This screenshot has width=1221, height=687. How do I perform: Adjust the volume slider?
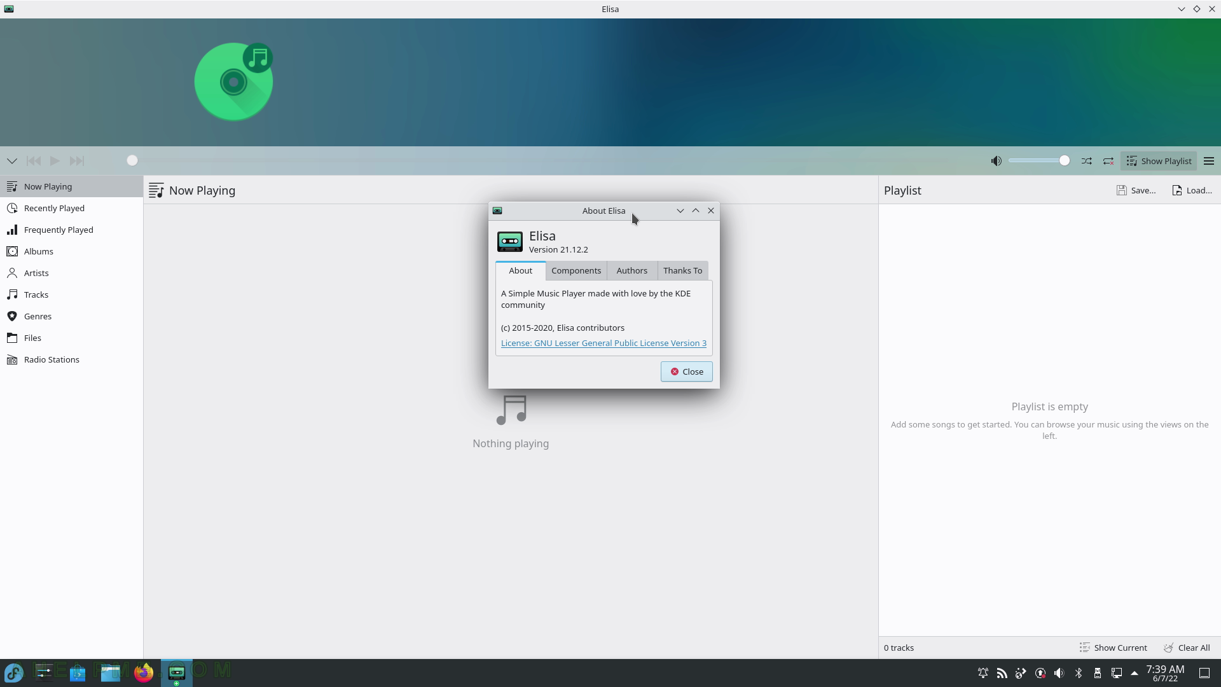coord(1039,161)
